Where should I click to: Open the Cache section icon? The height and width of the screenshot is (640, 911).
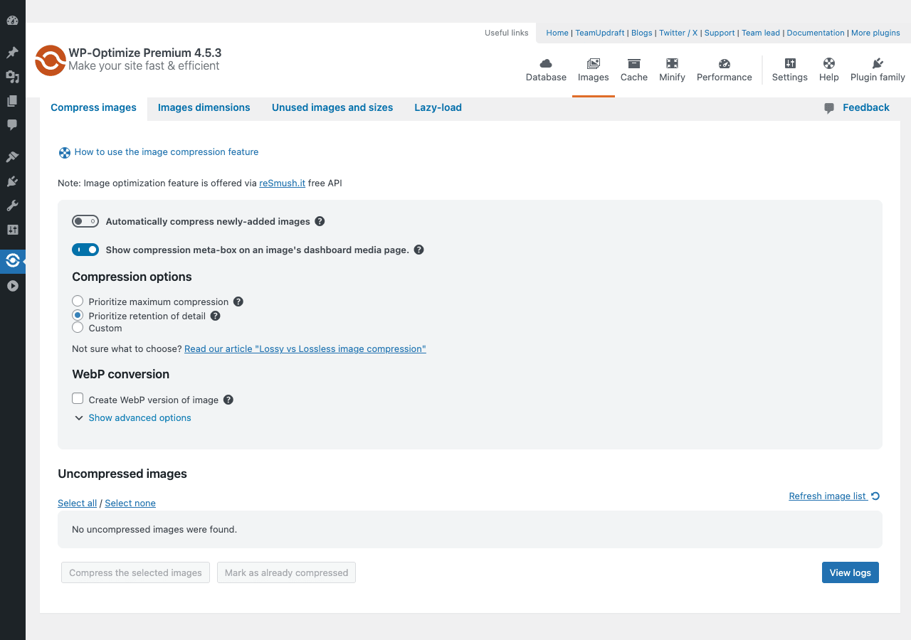(633, 63)
